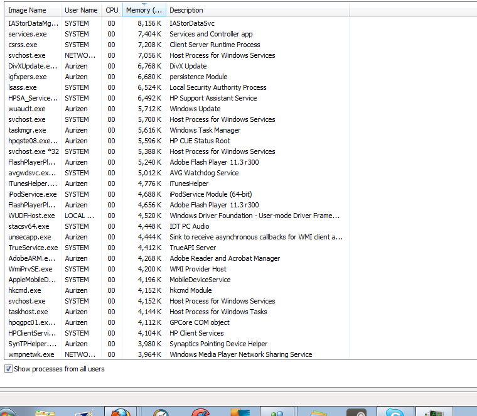477x416 pixels.
Task: Select the AppleMobileD... process
Action: coord(177,280)
